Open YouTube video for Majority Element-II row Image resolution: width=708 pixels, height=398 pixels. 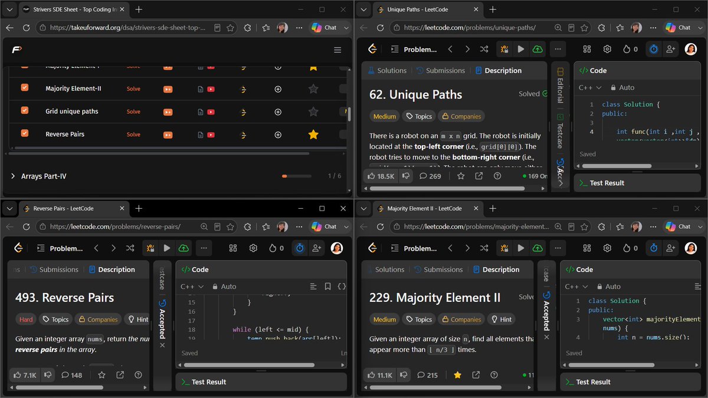coord(211,88)
